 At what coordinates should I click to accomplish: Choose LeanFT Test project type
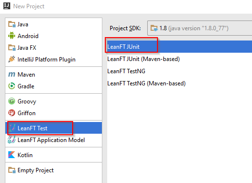point(54,128)
